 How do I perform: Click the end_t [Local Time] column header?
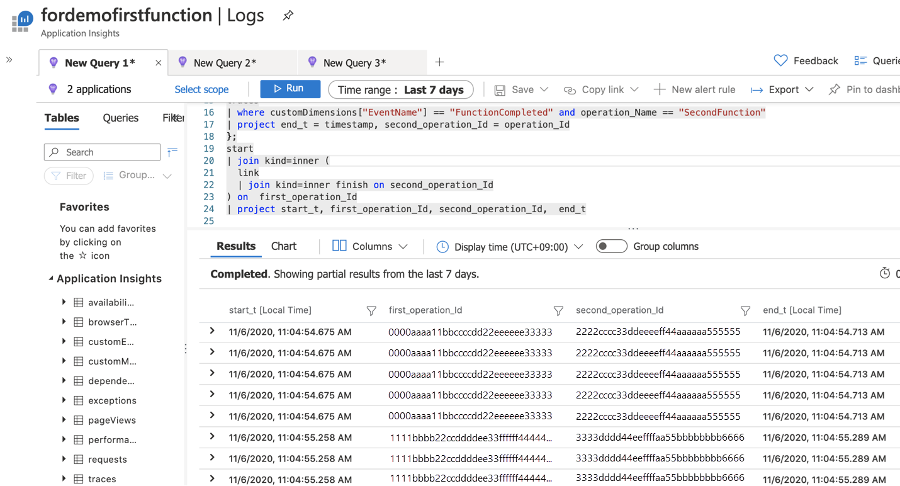pyautogui.click(x=802, y=310)
